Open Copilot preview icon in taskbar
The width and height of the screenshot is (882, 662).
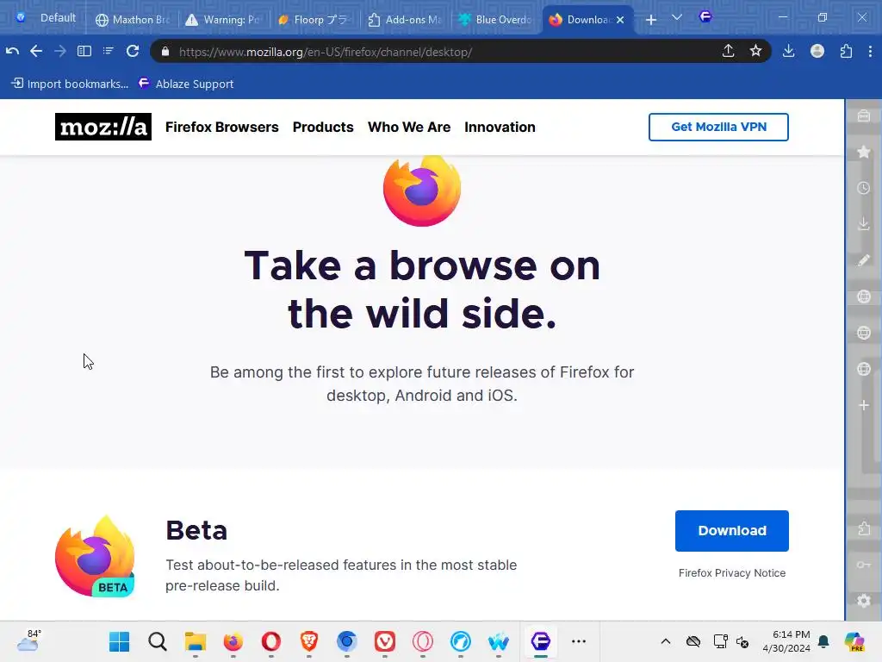click(x=854, y=641)
